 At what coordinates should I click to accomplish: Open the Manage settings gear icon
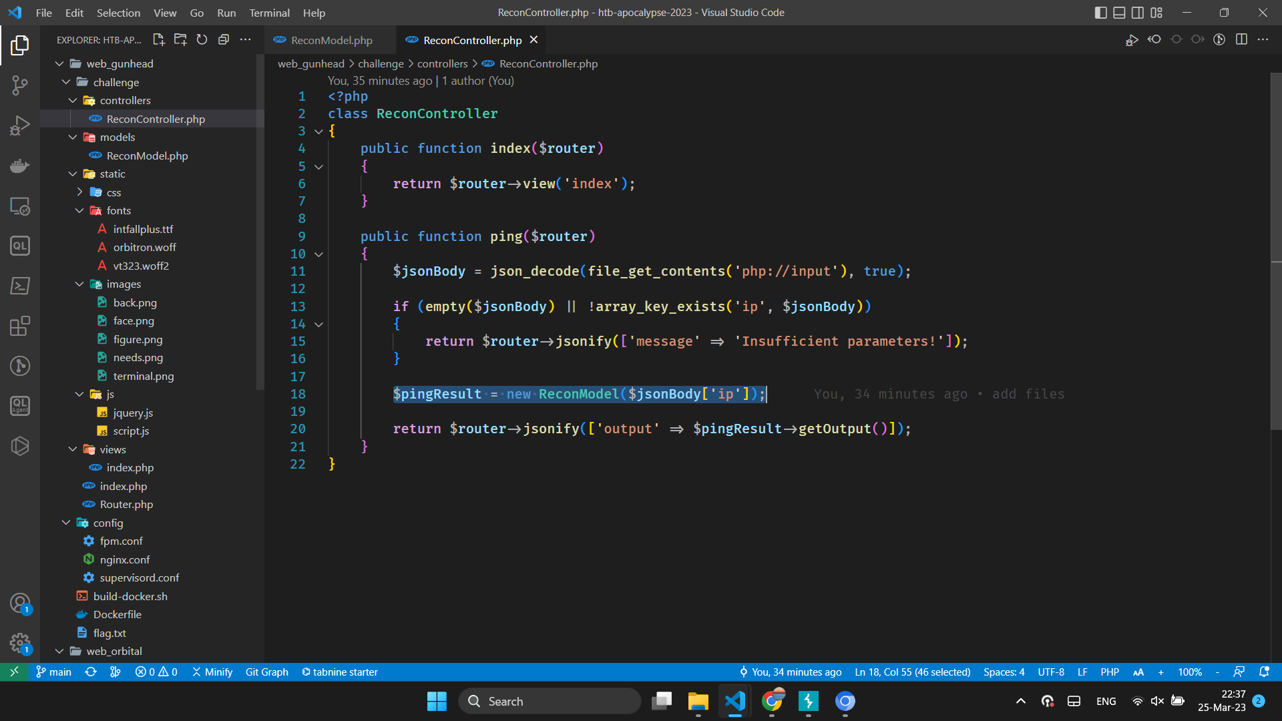point(20,643)
